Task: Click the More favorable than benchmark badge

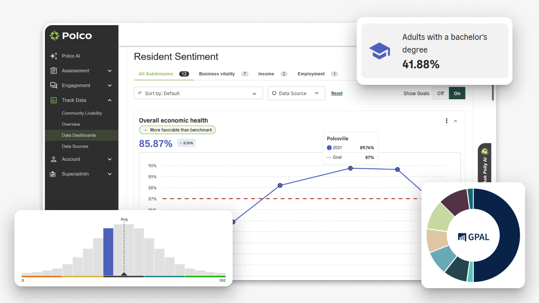Action: pos(177,130)
